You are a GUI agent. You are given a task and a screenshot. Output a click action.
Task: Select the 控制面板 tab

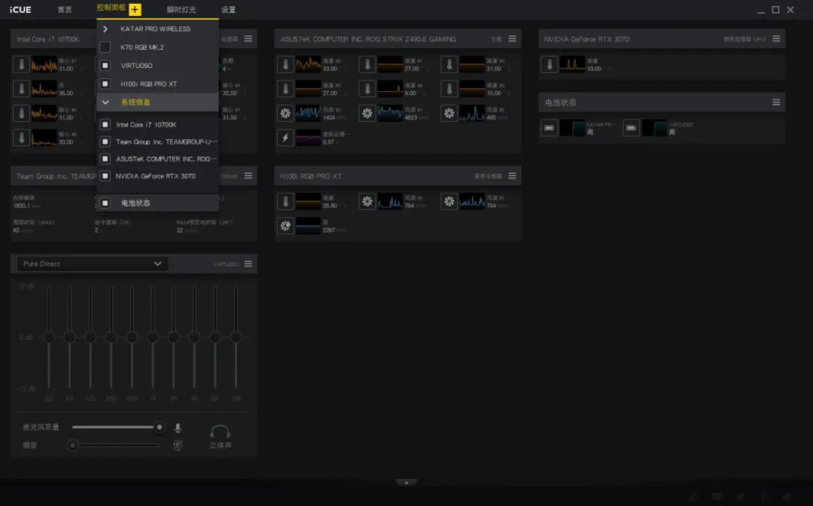coord(111,8)
